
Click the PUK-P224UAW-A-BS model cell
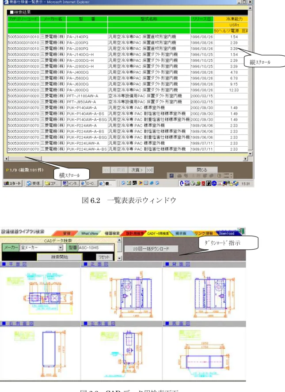87,149
